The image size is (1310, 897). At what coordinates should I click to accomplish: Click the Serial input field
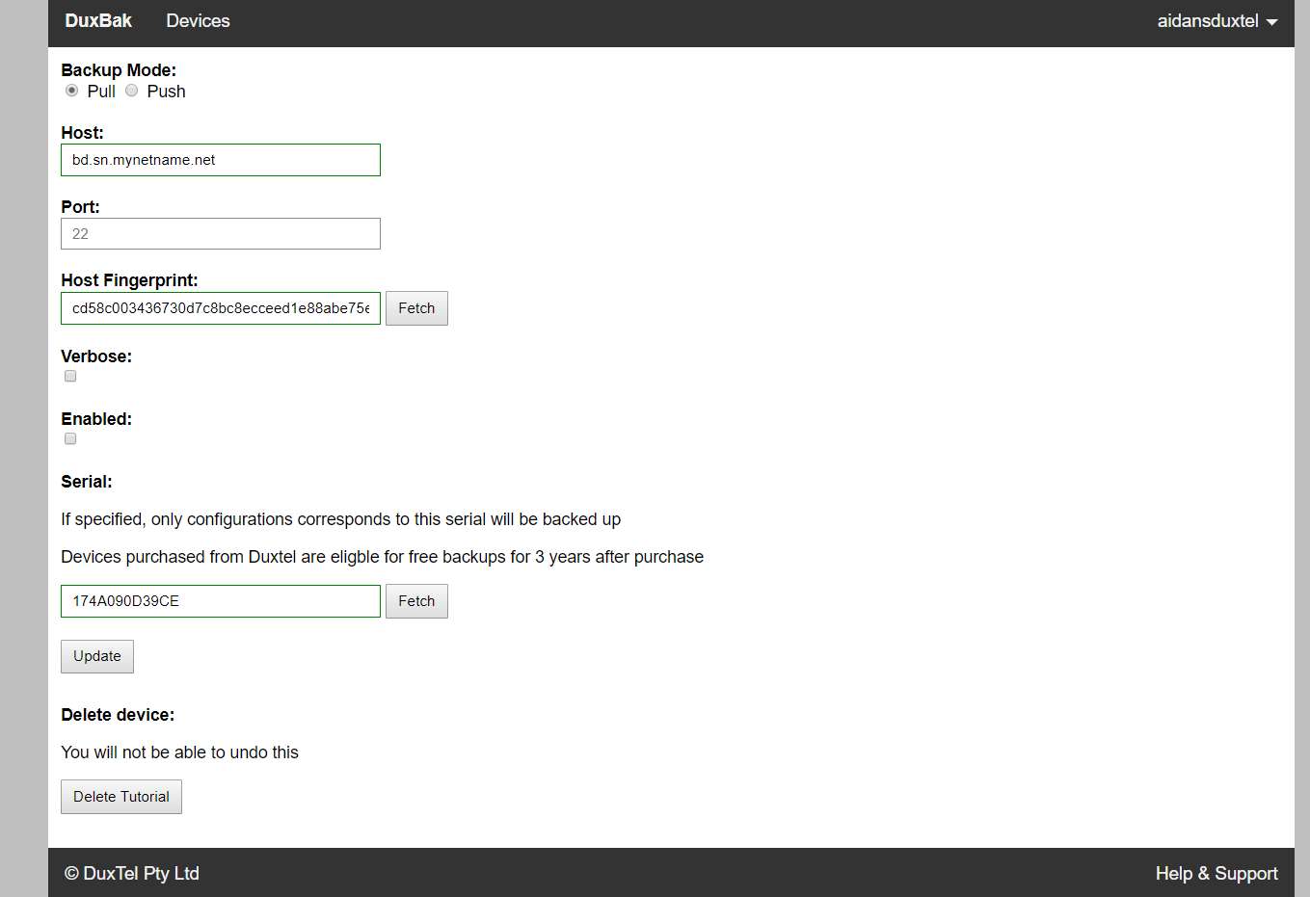point(221,601)
